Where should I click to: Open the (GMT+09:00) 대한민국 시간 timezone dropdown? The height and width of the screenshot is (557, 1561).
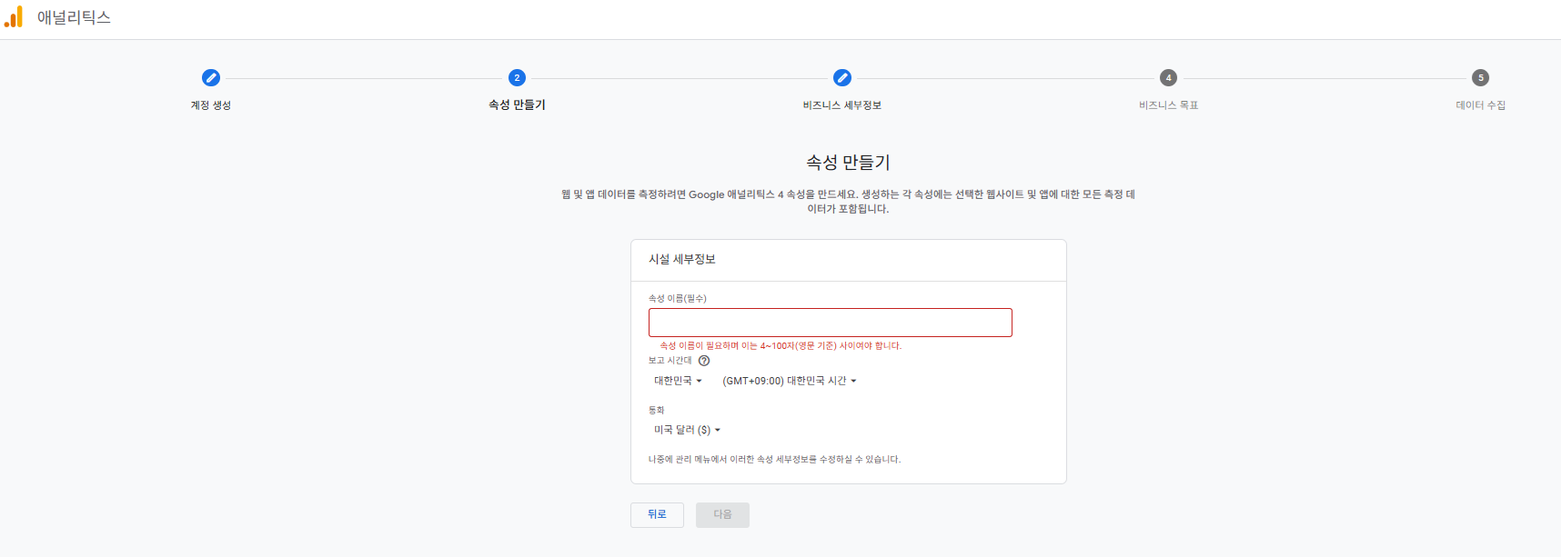point(790,381)
